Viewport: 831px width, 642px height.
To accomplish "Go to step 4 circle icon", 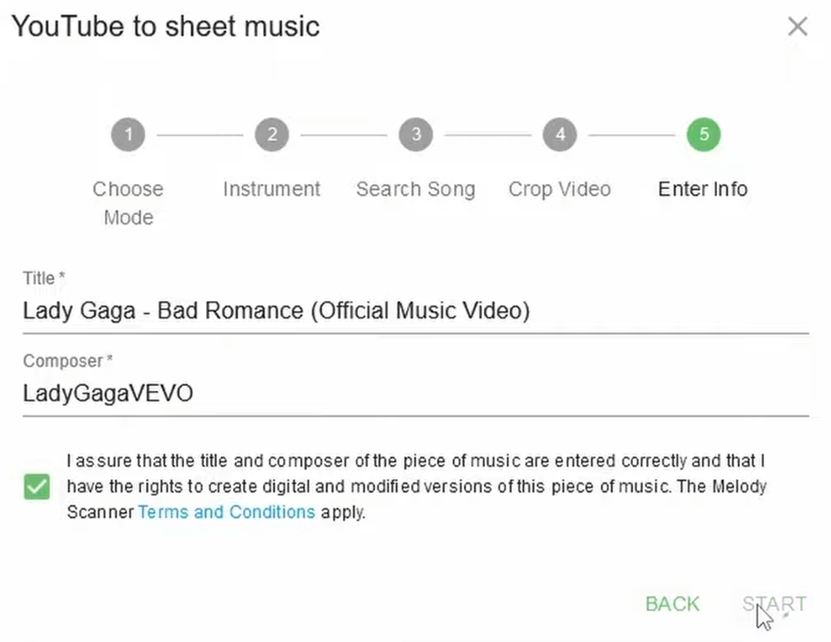I will pos(560,135).
